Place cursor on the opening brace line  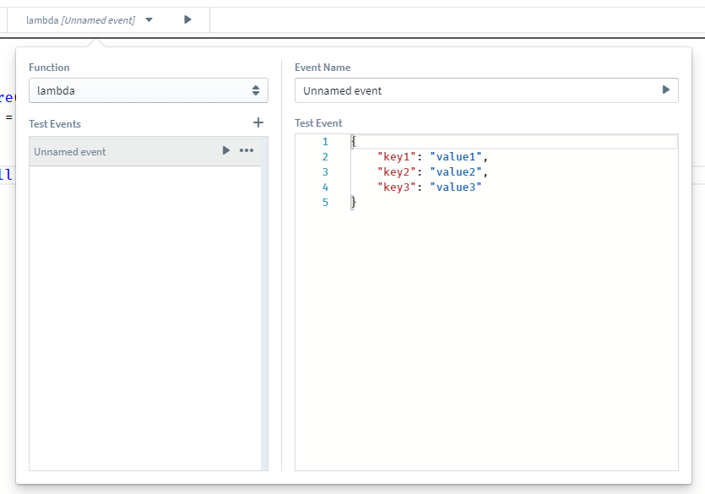(354, 142)
